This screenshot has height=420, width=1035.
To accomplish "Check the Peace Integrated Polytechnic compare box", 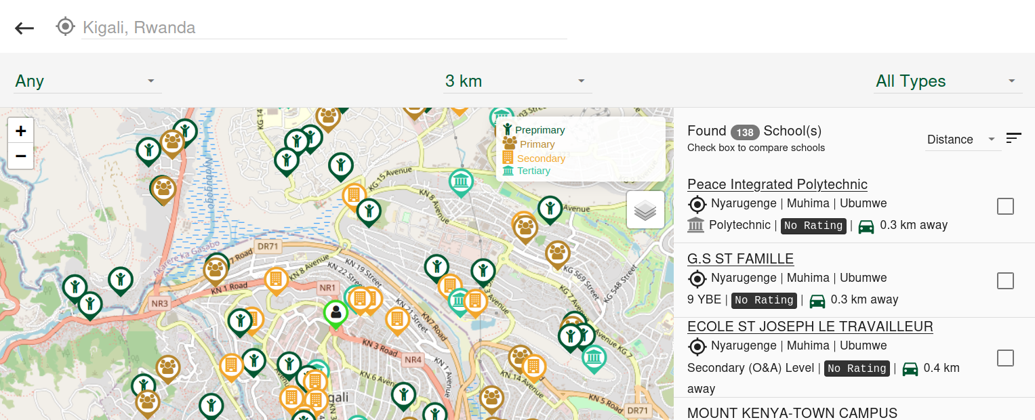I will 1005,207.
